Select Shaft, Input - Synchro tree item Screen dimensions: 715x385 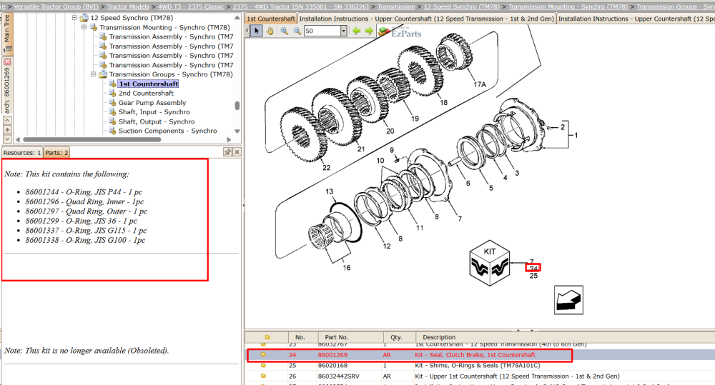[x=154, y=111]
